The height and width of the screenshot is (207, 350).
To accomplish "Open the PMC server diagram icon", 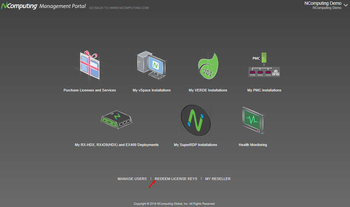I will 264,65.
